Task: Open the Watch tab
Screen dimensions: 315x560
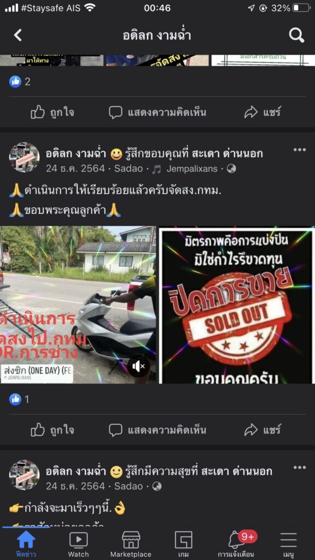Action: click(78, 544)
